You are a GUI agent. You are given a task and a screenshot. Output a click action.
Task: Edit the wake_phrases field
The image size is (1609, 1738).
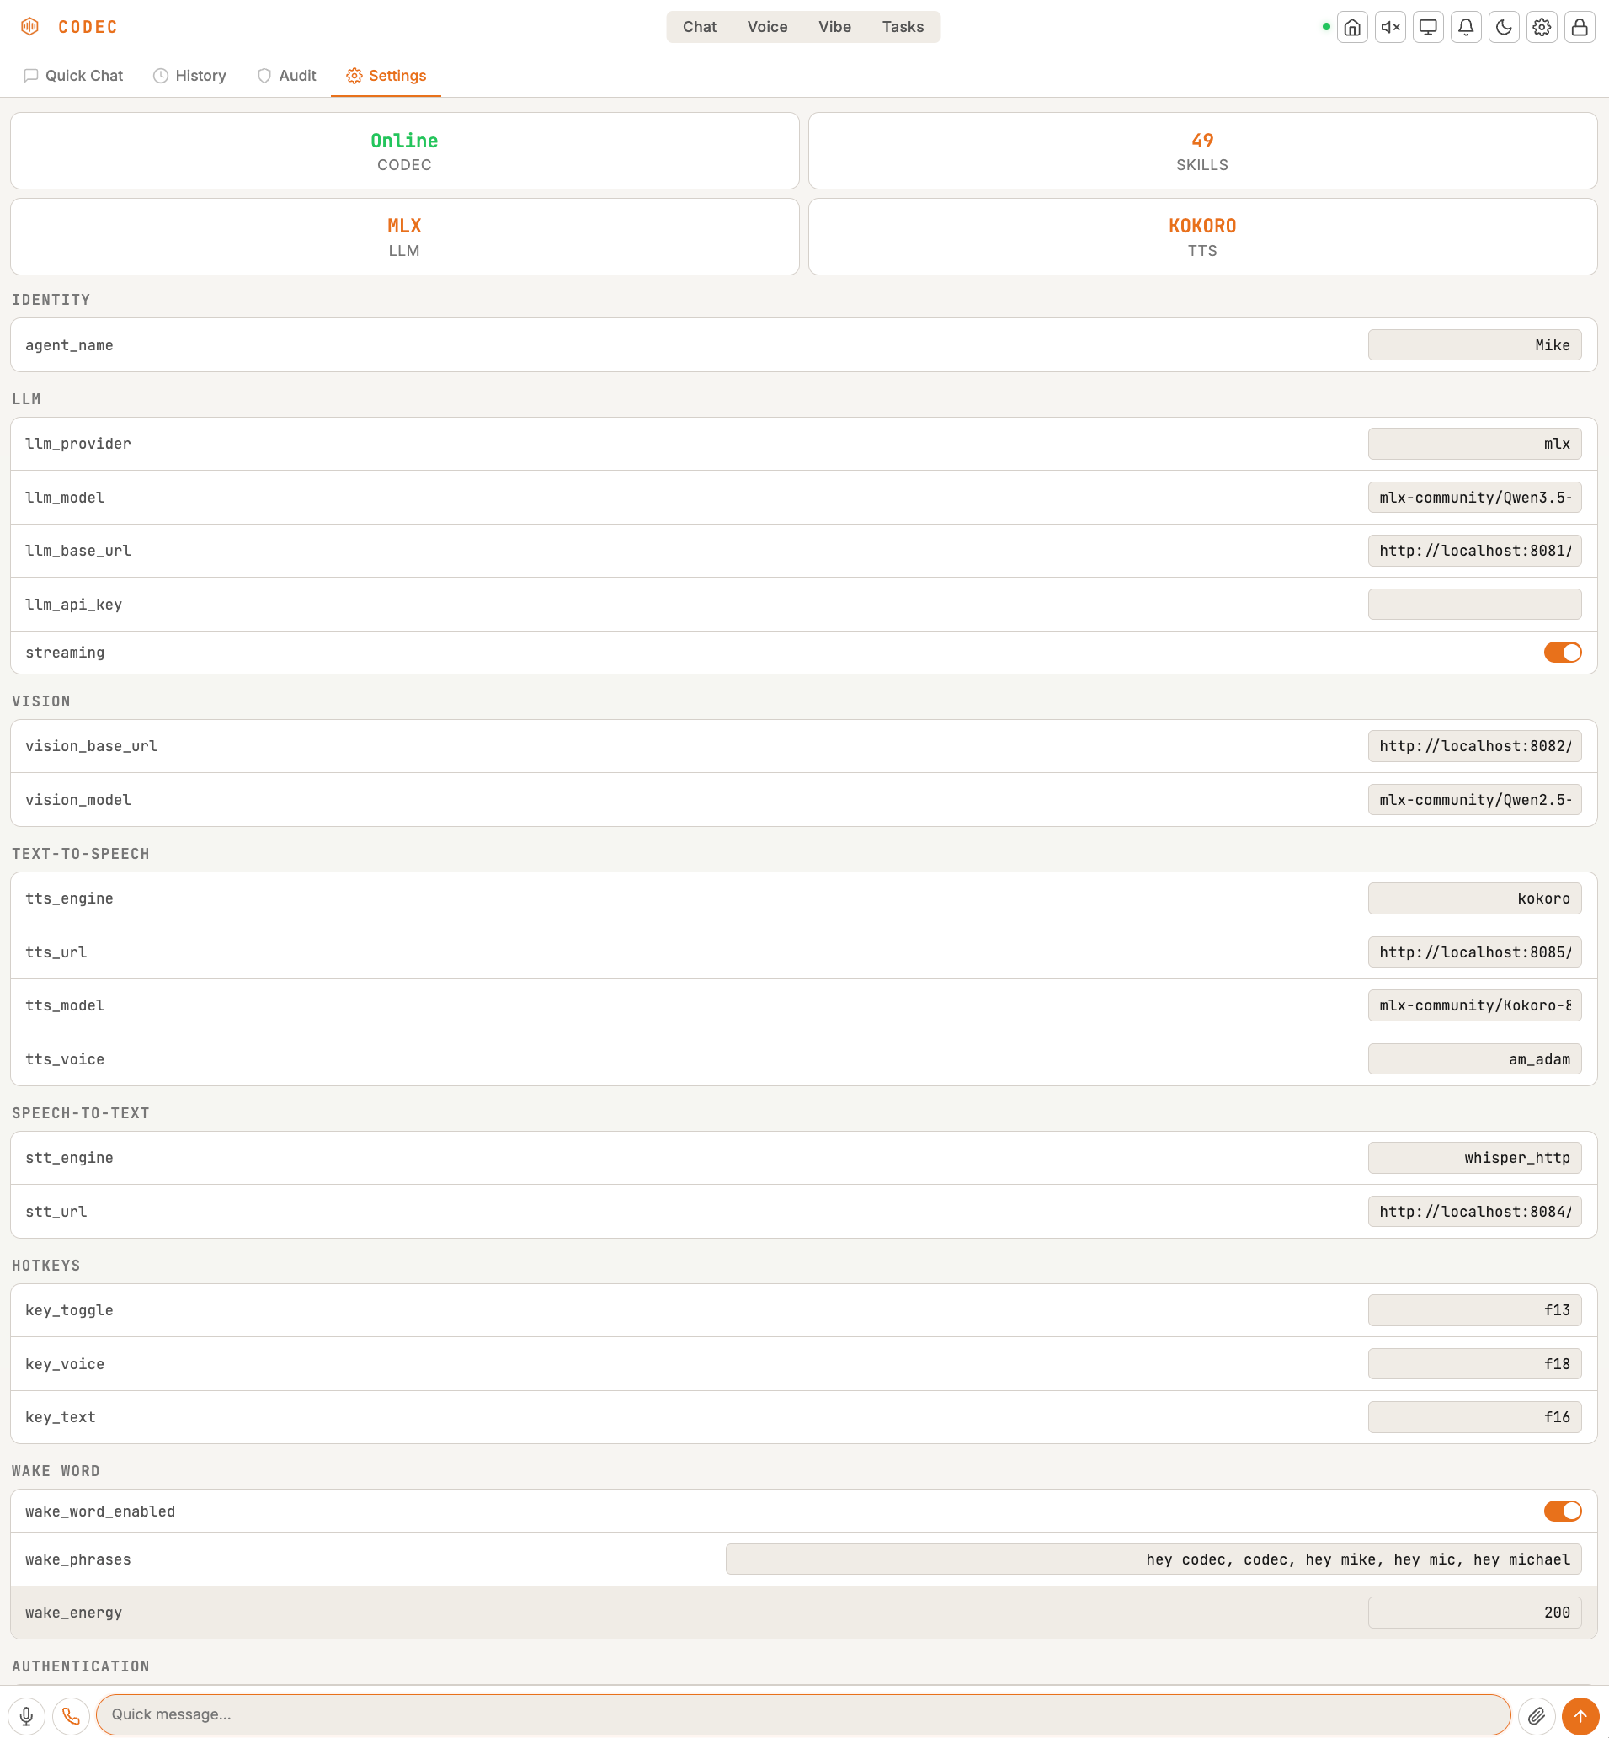click(x=1153, y=1559)
